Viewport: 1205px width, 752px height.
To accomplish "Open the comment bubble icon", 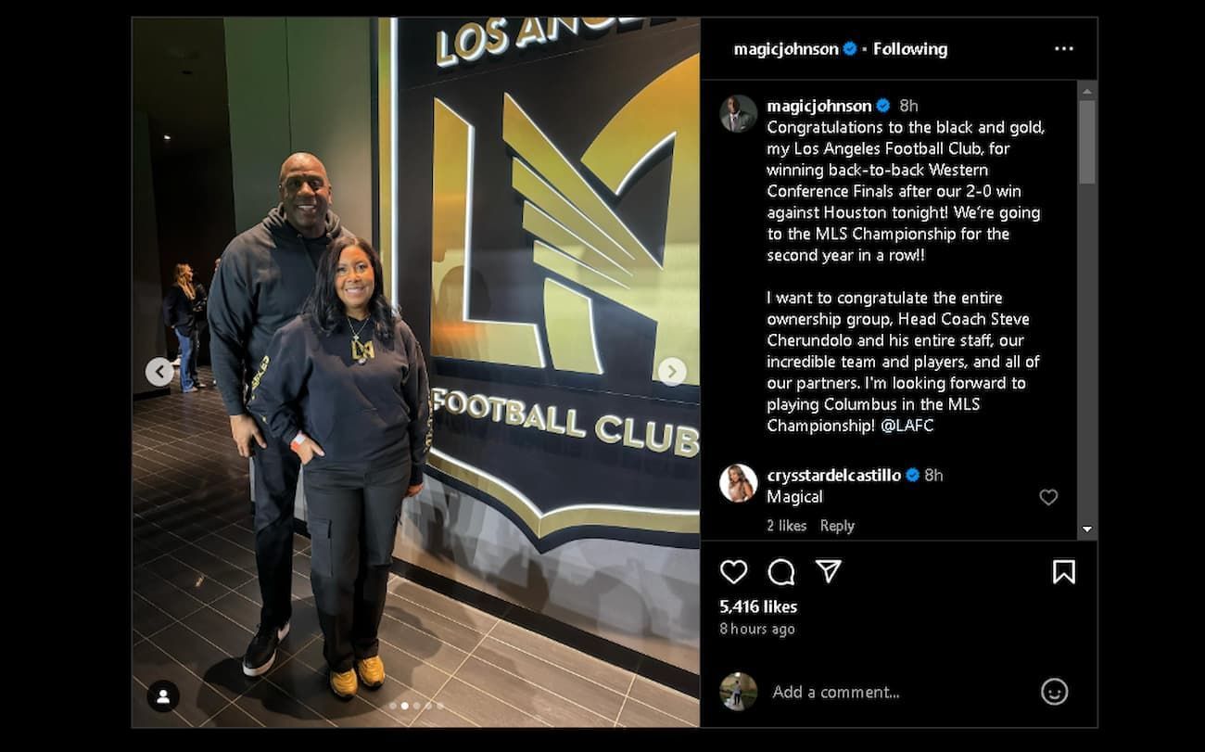I will [x=781, y=572].
